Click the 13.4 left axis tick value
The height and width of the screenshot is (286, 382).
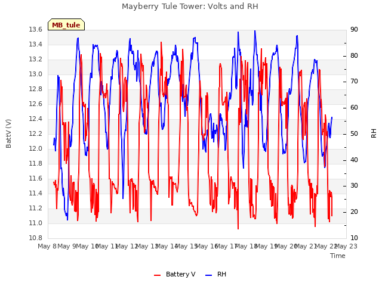(x=36, y=45)
